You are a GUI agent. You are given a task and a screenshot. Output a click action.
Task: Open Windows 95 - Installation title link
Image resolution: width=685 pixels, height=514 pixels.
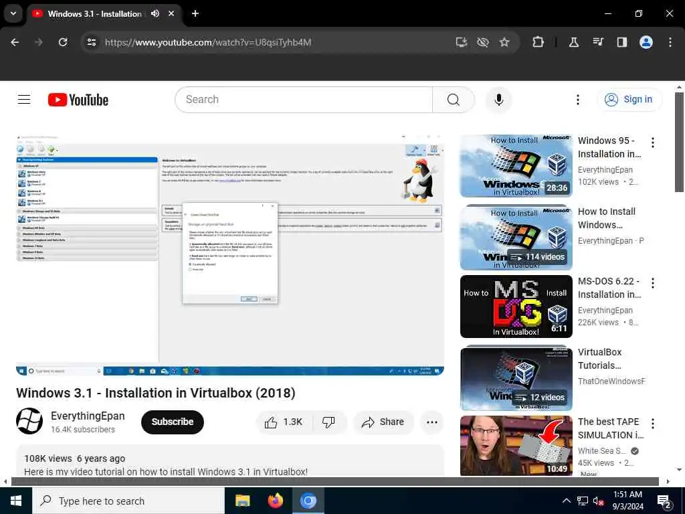pos(609,147)
